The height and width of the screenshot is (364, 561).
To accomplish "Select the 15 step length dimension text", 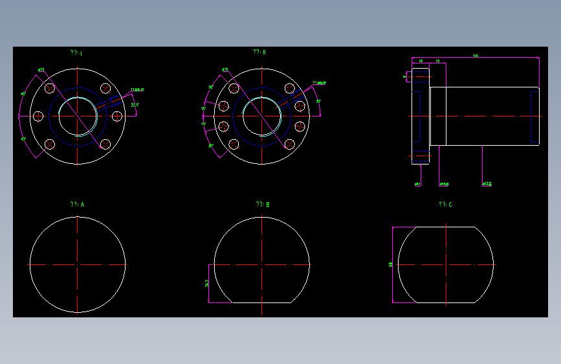I will [437, 62].
